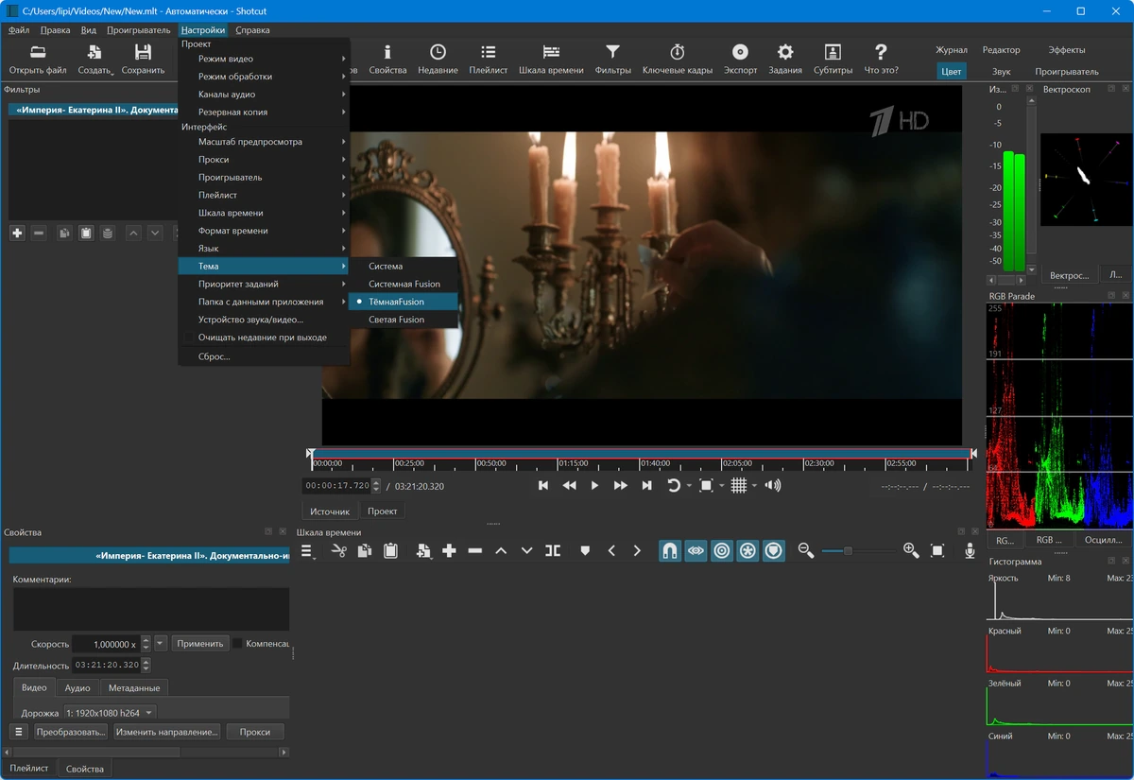Viewport: 1134px width, 780px height.
Task: Open the Дорожка 1920x1080 h264 dropdown
Action: point(110,713)
